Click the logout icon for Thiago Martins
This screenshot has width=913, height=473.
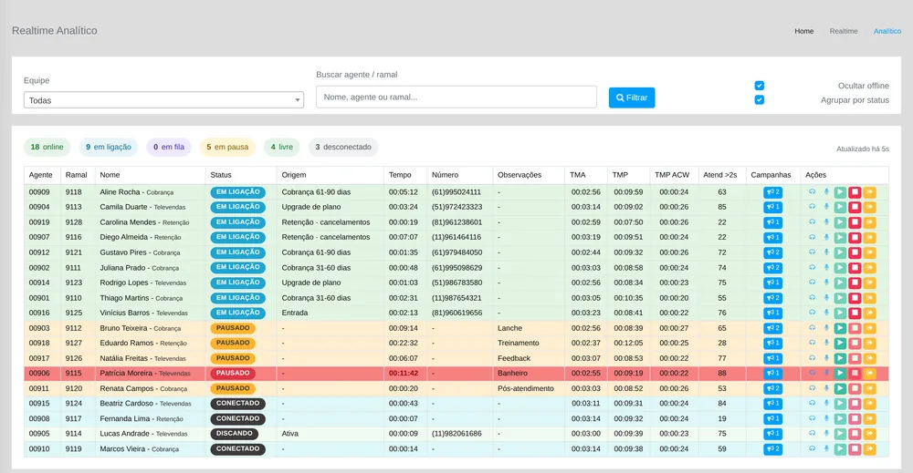(869, 298)
